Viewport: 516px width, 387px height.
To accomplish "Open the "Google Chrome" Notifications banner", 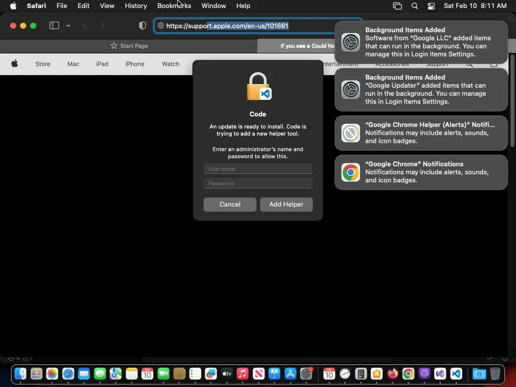I will pyautogui.click(x=421, y=172).
